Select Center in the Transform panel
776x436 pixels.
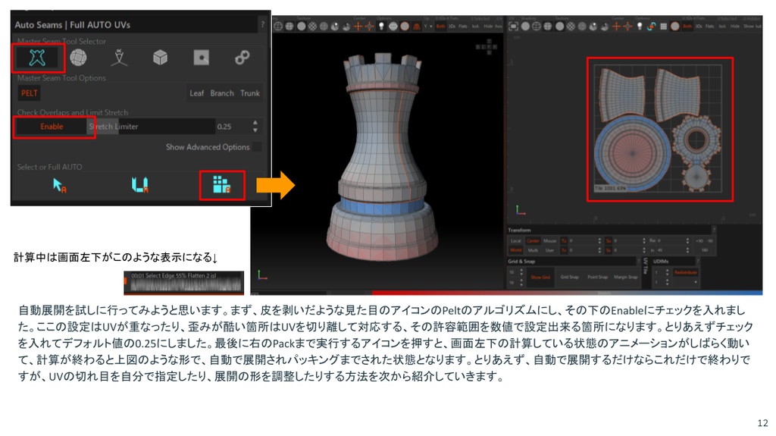(x=533, y=241)
